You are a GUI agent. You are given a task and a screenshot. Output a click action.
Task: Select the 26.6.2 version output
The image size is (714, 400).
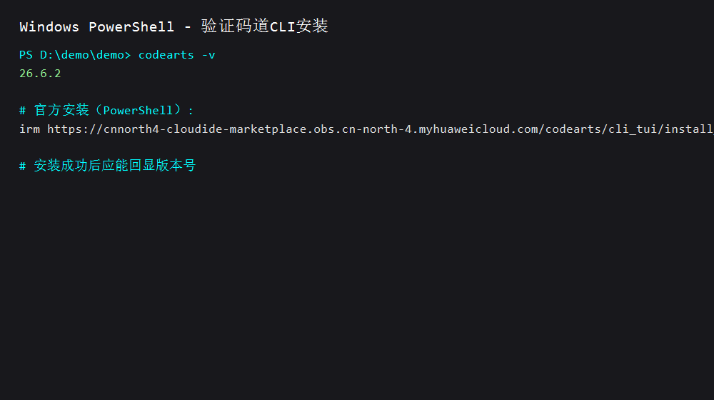[40, 74]
